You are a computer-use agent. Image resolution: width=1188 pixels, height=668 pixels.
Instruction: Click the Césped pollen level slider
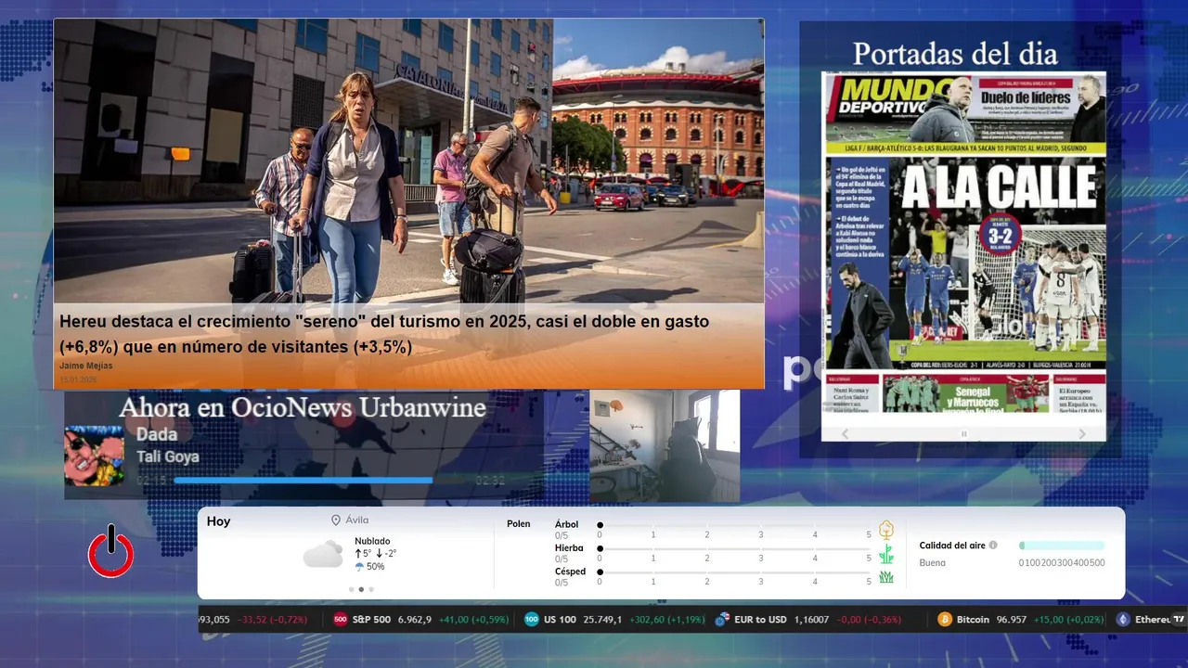click(x=734, y=572)
